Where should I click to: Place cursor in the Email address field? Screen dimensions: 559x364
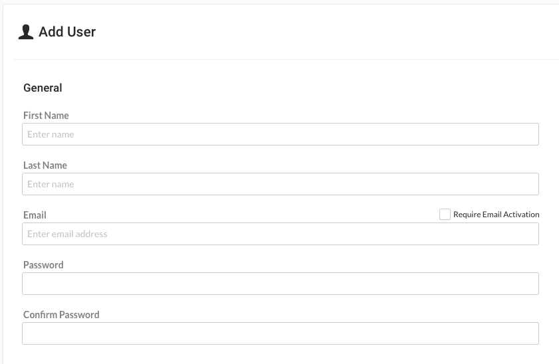pyautogui.click(x=280, y=234)
